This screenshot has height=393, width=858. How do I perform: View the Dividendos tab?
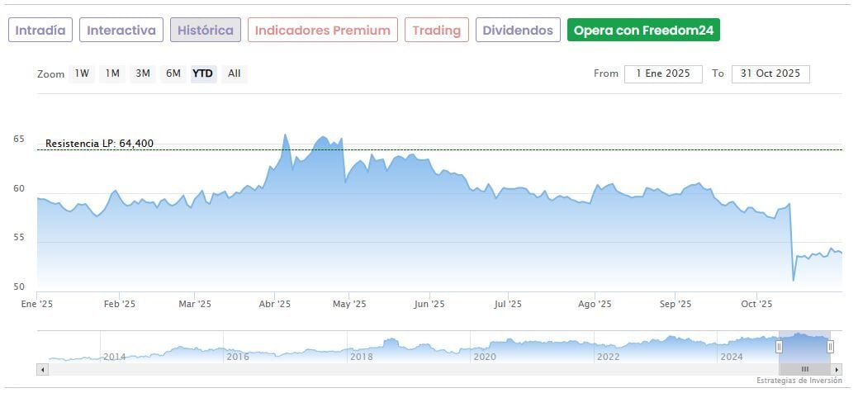click(518, 31)
